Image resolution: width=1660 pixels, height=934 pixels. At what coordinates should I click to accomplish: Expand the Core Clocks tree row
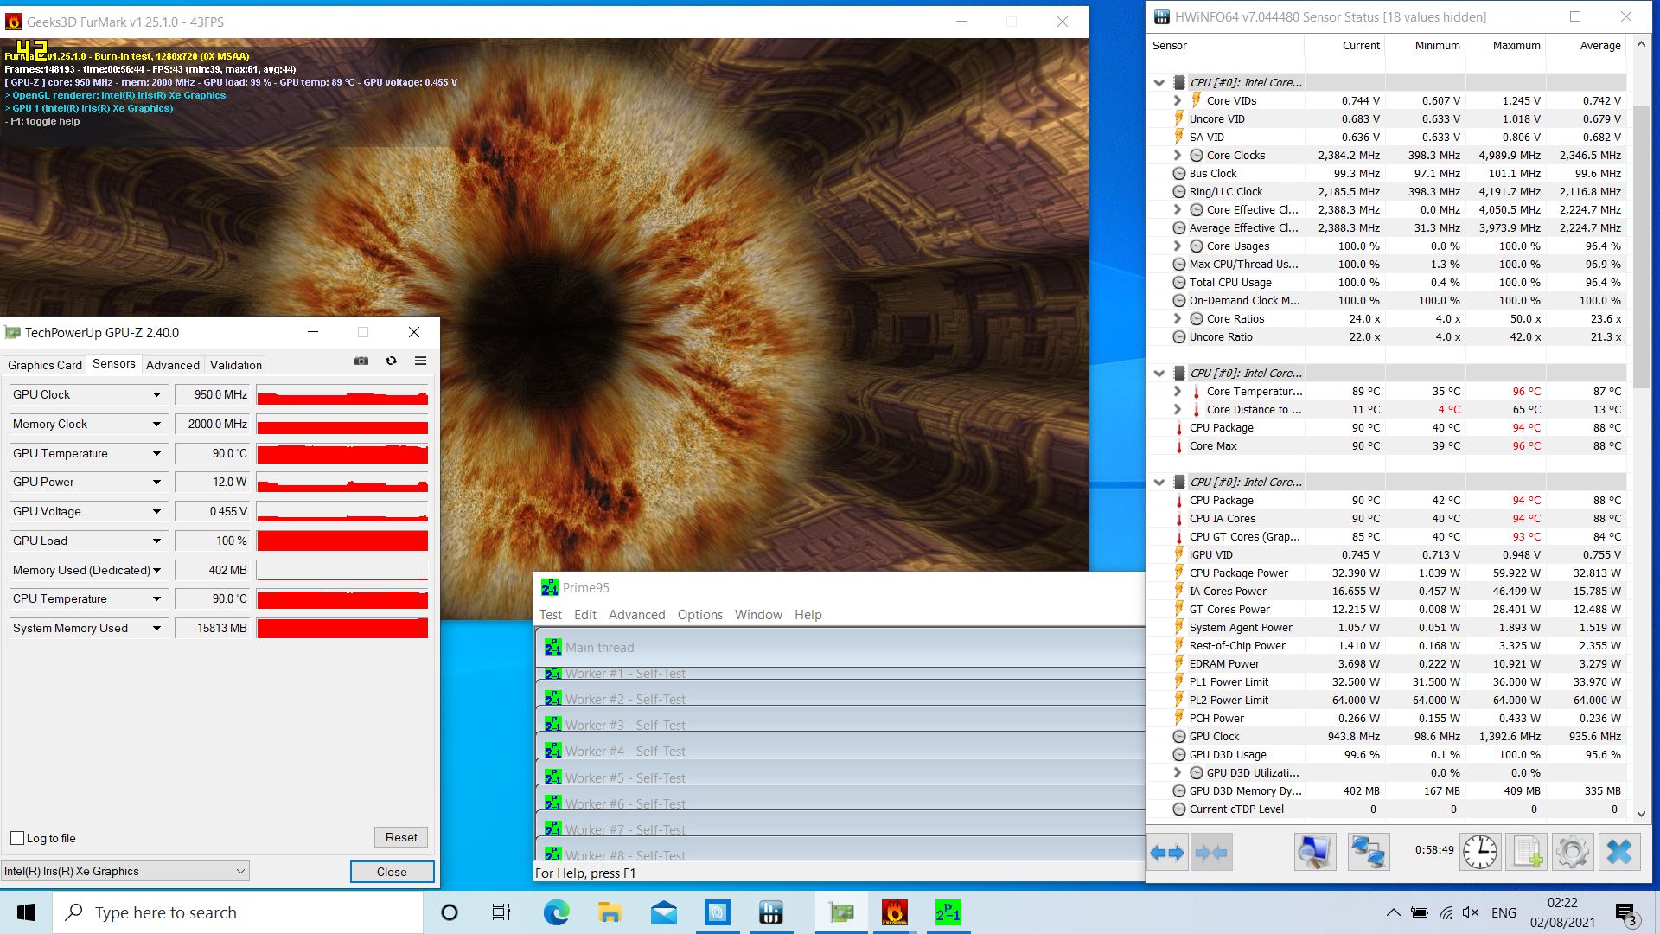pos(1177,156)
